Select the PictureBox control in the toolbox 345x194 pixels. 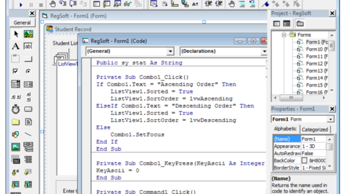pos(29,34)
